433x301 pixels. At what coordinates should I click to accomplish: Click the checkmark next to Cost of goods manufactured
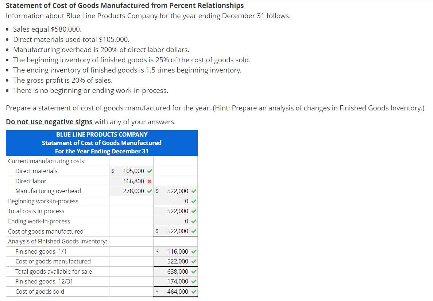(x=193, y=231)
